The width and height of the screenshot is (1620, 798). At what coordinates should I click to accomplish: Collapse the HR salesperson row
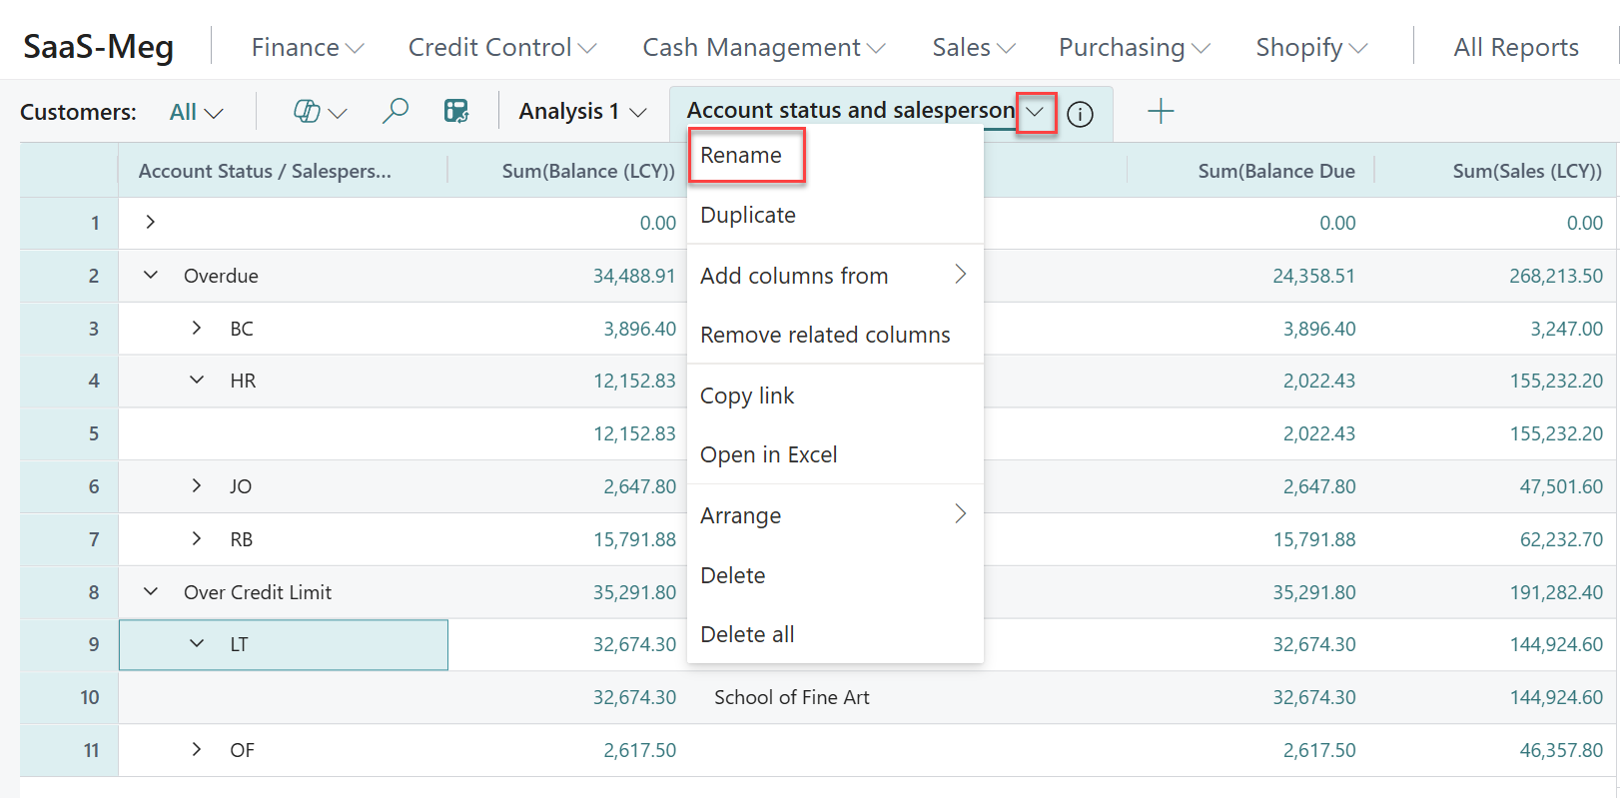point(196,380)
